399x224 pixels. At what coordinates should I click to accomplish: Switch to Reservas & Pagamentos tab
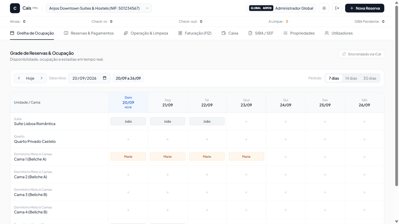89,33
